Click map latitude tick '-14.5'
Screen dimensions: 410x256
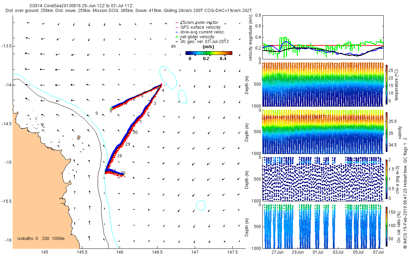(x=6, y=124)
